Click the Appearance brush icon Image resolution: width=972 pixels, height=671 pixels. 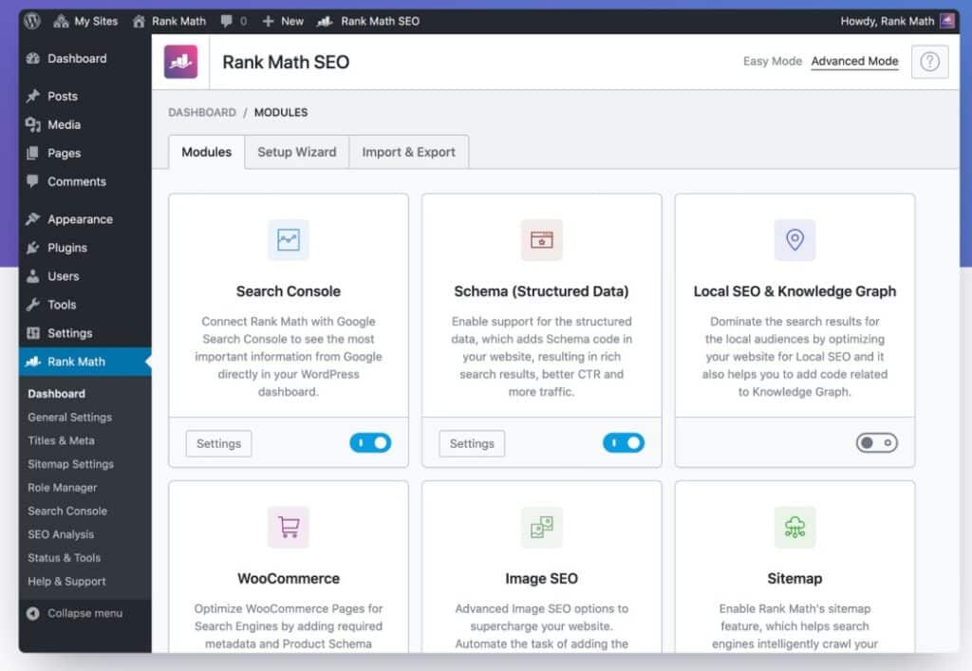[33, 218]
